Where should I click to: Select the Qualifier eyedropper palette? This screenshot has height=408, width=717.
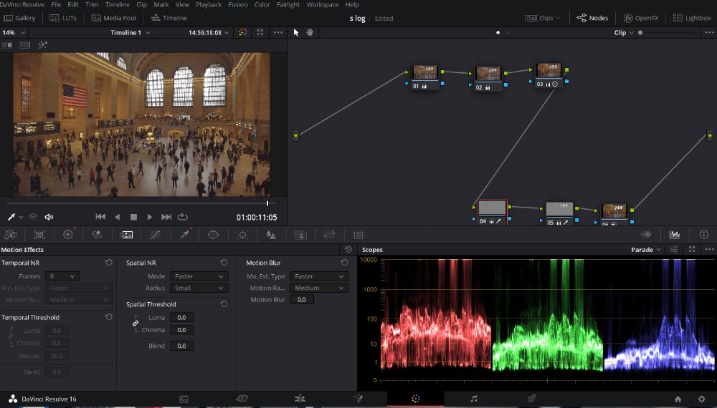tap(184, 235)
